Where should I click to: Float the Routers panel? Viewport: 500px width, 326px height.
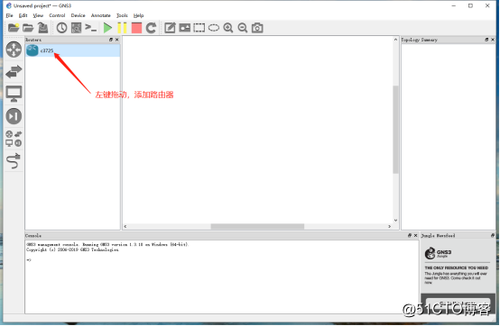111,40
